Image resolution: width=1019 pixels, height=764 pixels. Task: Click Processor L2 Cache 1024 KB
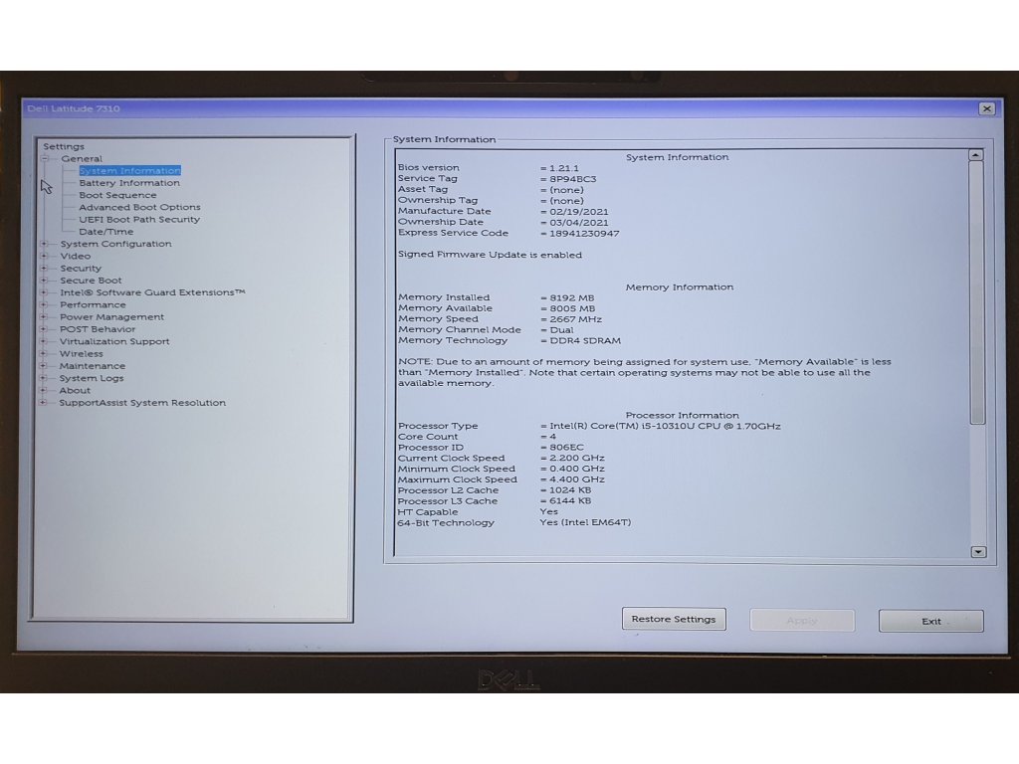coord(570,490)
